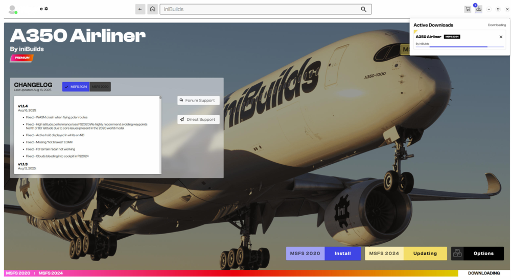
Task: Go back with the left arrow button
Action: coord(140,9)
